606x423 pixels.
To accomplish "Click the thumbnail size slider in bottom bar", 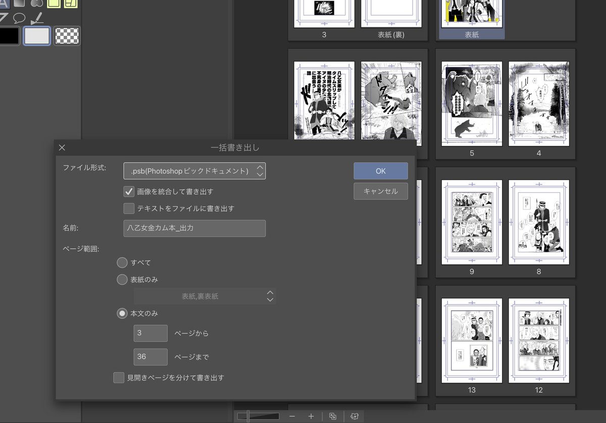I will coord(258,416).
